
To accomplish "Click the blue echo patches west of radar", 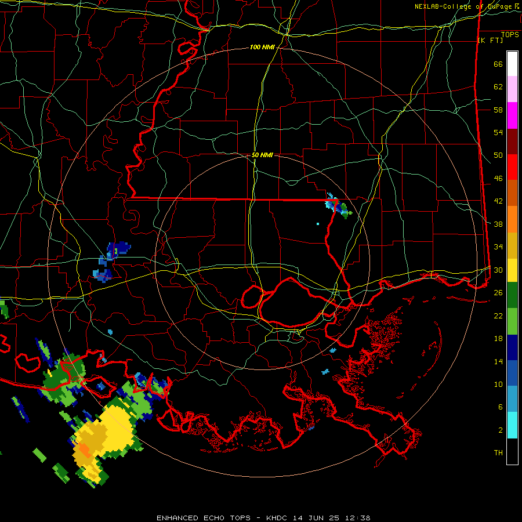I will (111, 262).
